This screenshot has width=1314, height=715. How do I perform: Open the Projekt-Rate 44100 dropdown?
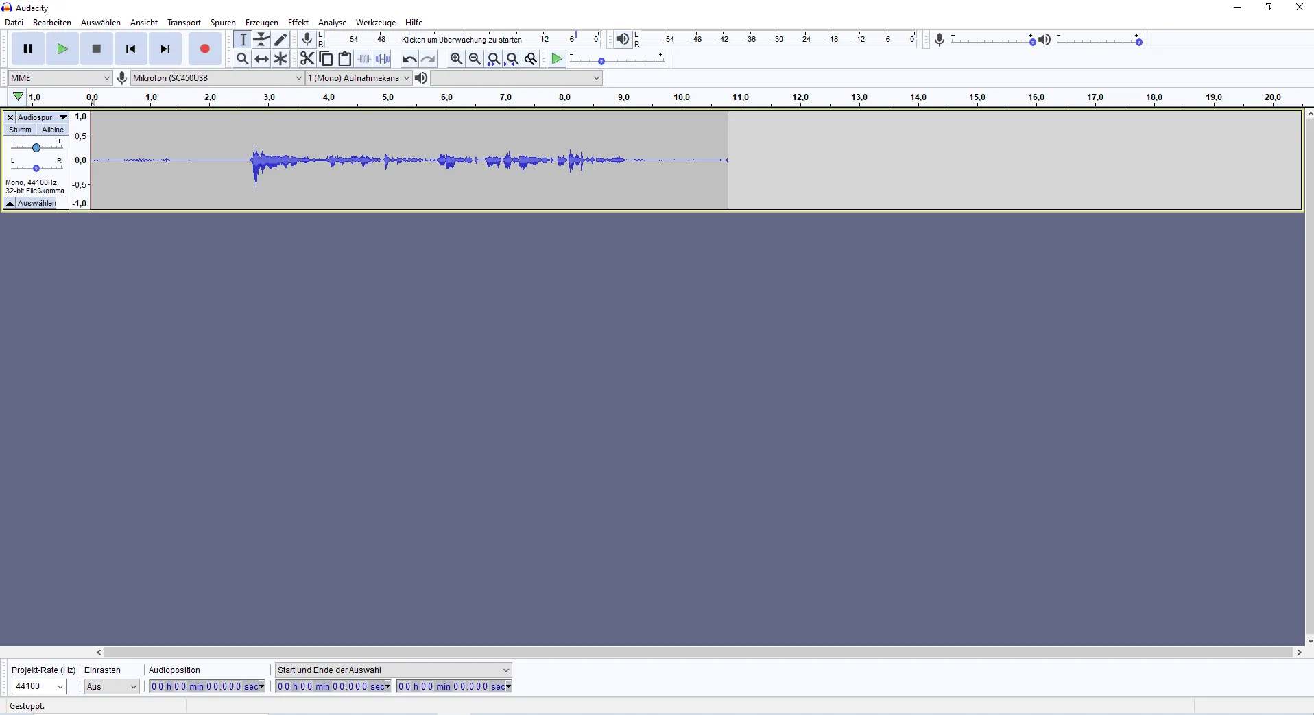coord(39,686)
